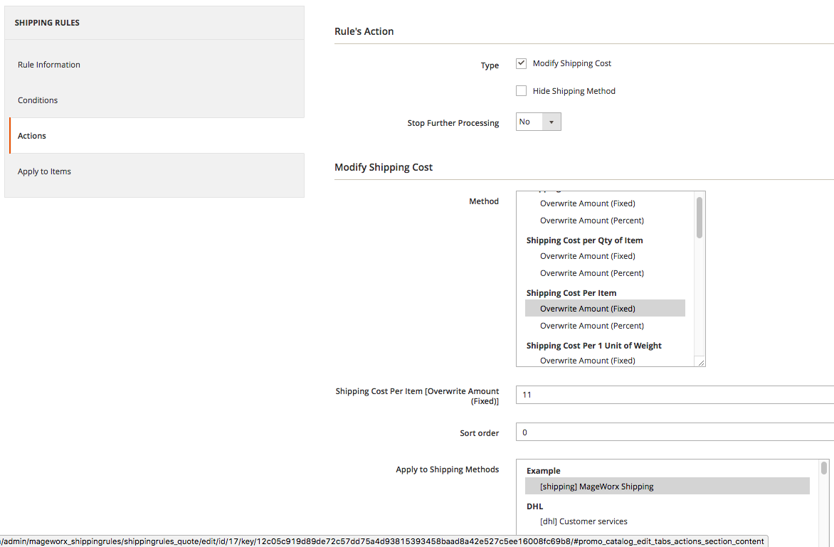Screen dimensions: 834x547
Task: Open the Stop Further Processing dropdown
Action: coord(538,122)
